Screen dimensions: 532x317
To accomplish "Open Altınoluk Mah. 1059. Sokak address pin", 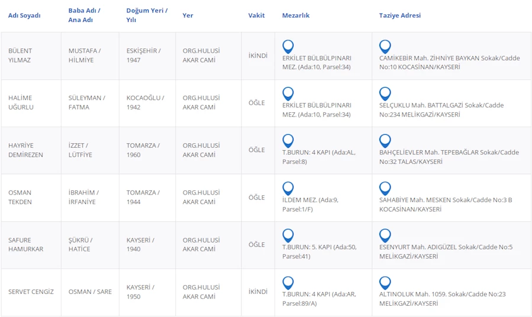I will tap(385, 282).
